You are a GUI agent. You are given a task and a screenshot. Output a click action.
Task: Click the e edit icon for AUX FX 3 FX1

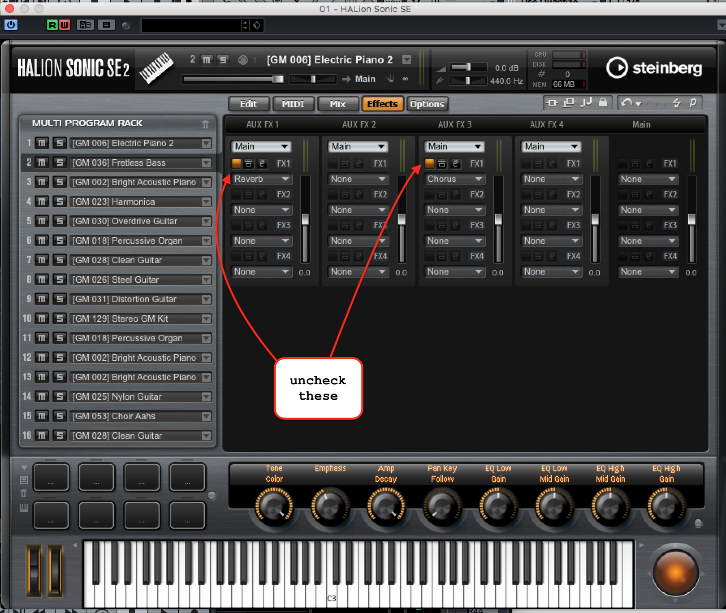point(456,163)
